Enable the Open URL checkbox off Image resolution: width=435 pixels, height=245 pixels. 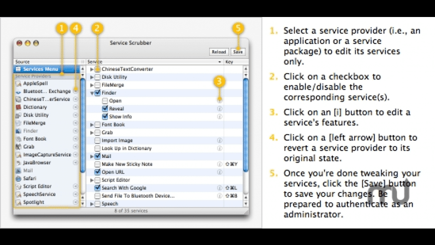coord(97,172)
